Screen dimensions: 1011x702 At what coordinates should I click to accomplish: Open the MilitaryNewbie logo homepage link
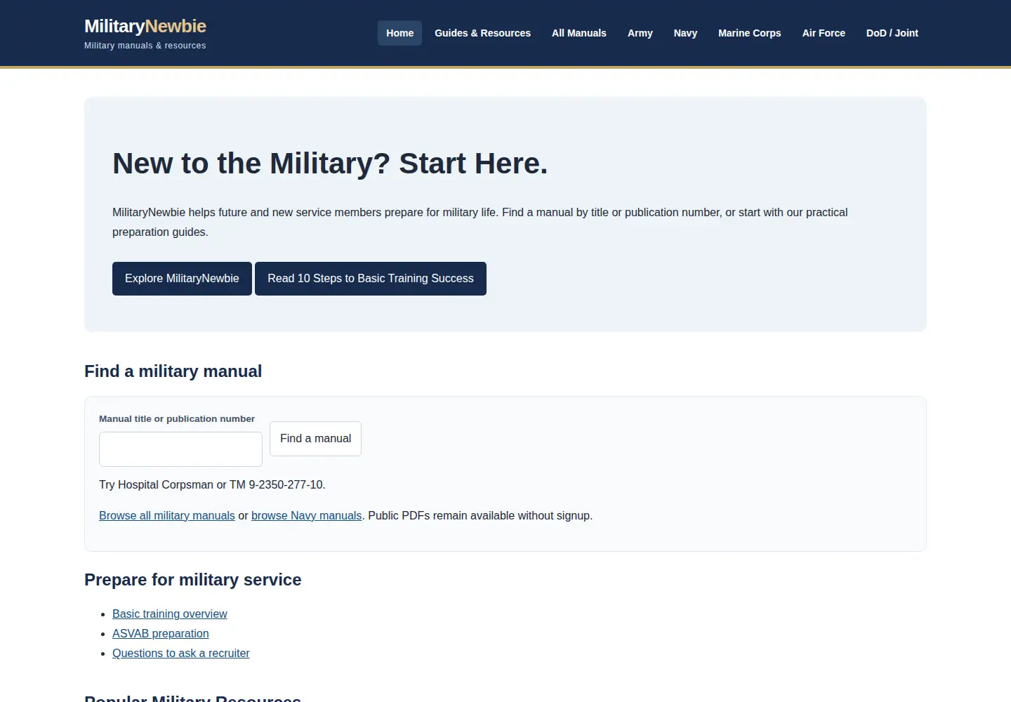[x=145, y=26]
